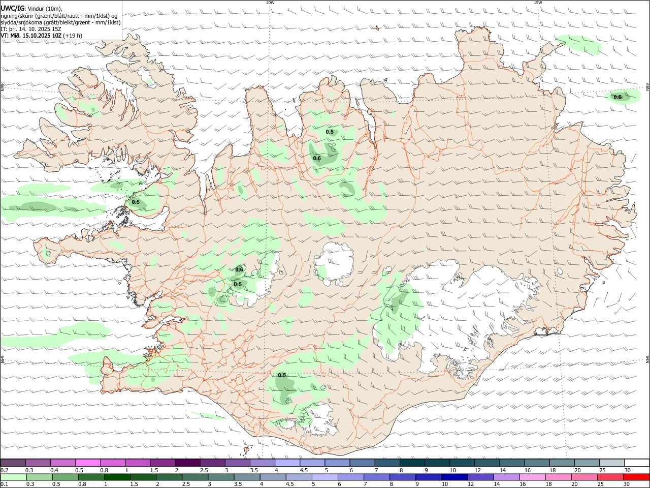Pick the dark green 1–1.5 legend swatch
Screen dimensions: 650x488
(x=117, y=477)
